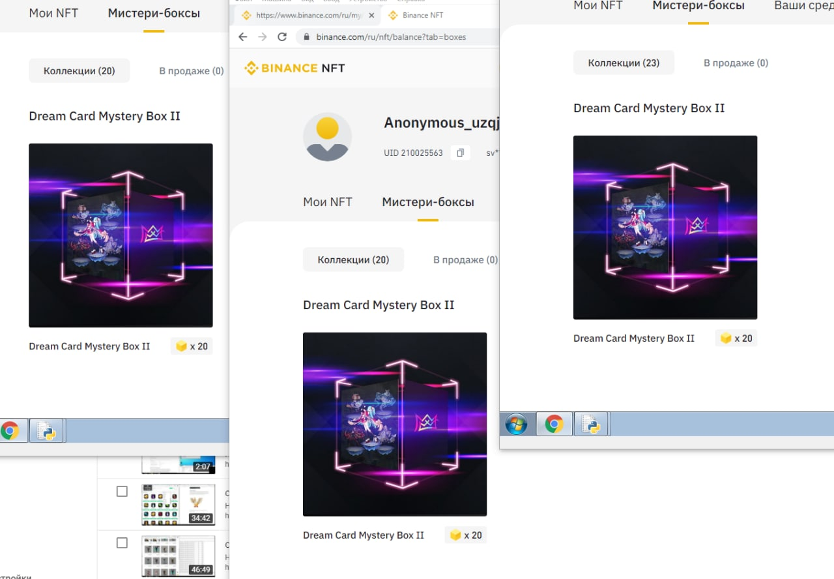
Task: Click the Anonymous_uzqj profile avatar
Action: tap(327, 137)
